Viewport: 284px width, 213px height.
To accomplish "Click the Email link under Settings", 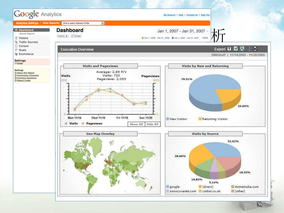I will 20,64.
